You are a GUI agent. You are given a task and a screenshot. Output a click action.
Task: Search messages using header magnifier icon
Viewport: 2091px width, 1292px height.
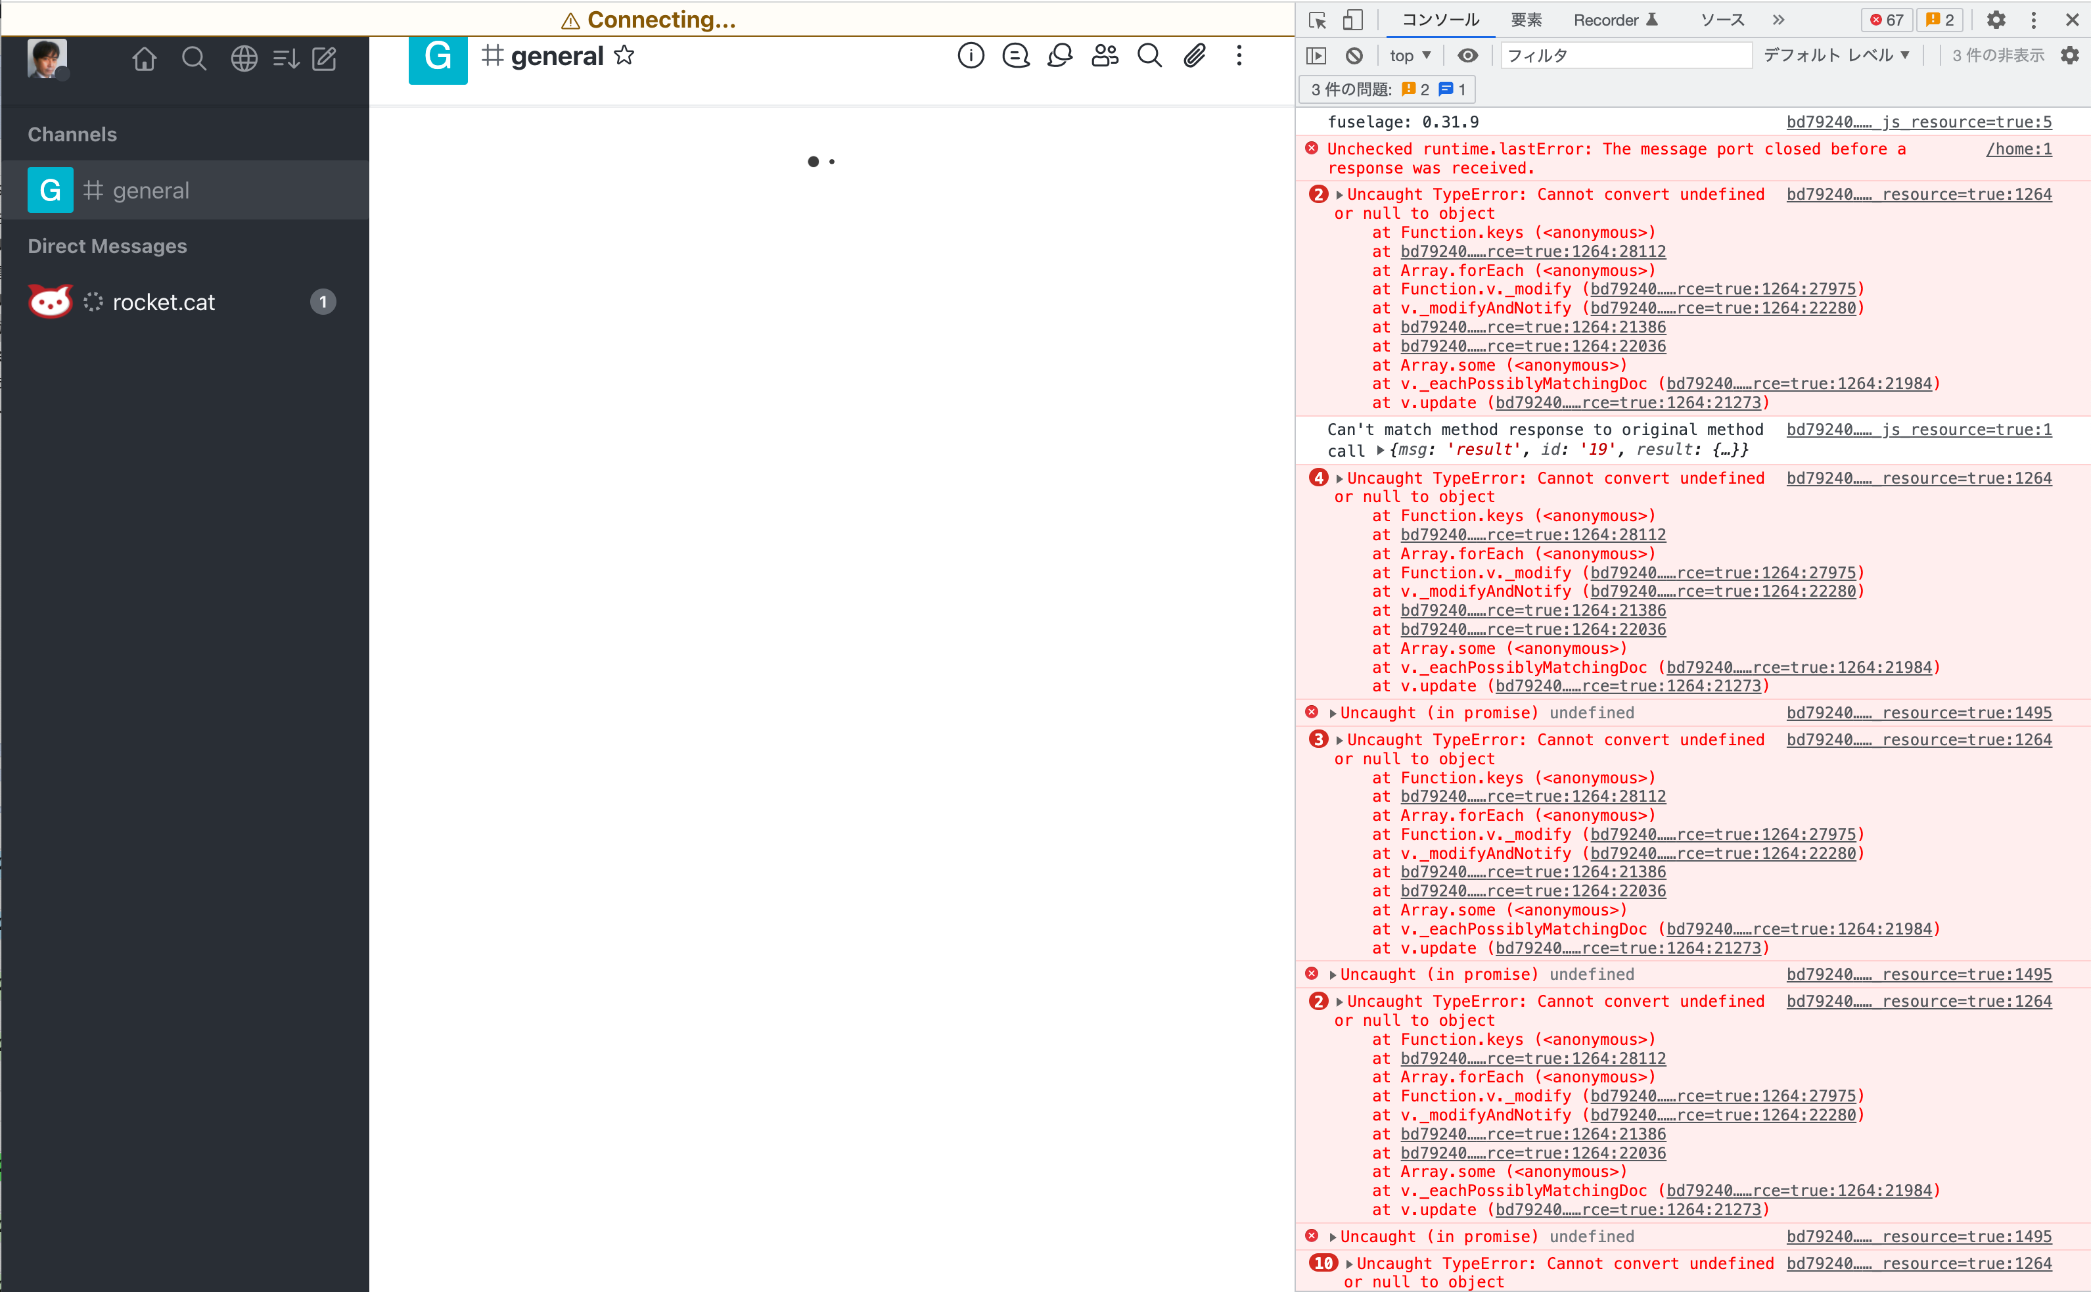1150,56
